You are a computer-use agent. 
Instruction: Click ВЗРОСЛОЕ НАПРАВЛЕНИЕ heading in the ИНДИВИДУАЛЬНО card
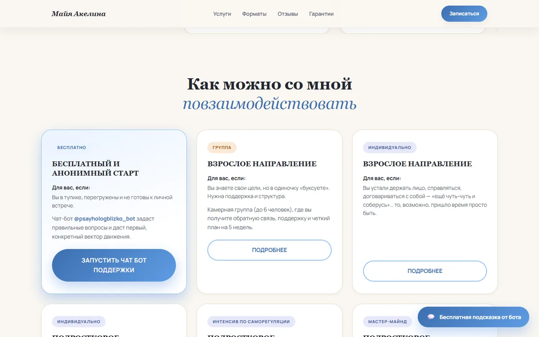coord(418,164)
